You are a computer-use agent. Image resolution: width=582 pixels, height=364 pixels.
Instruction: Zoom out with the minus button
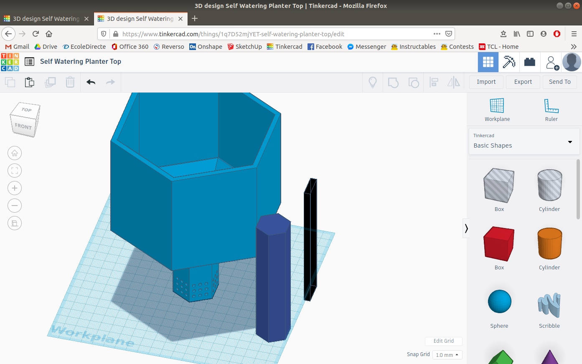pos(15,206)
